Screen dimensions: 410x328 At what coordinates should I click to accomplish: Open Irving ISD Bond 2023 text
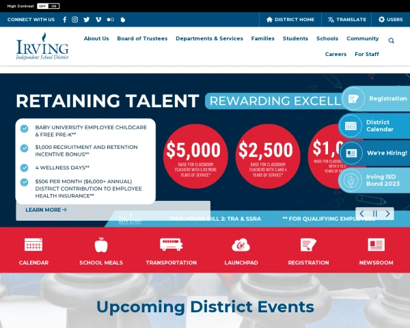pos(383,180)
